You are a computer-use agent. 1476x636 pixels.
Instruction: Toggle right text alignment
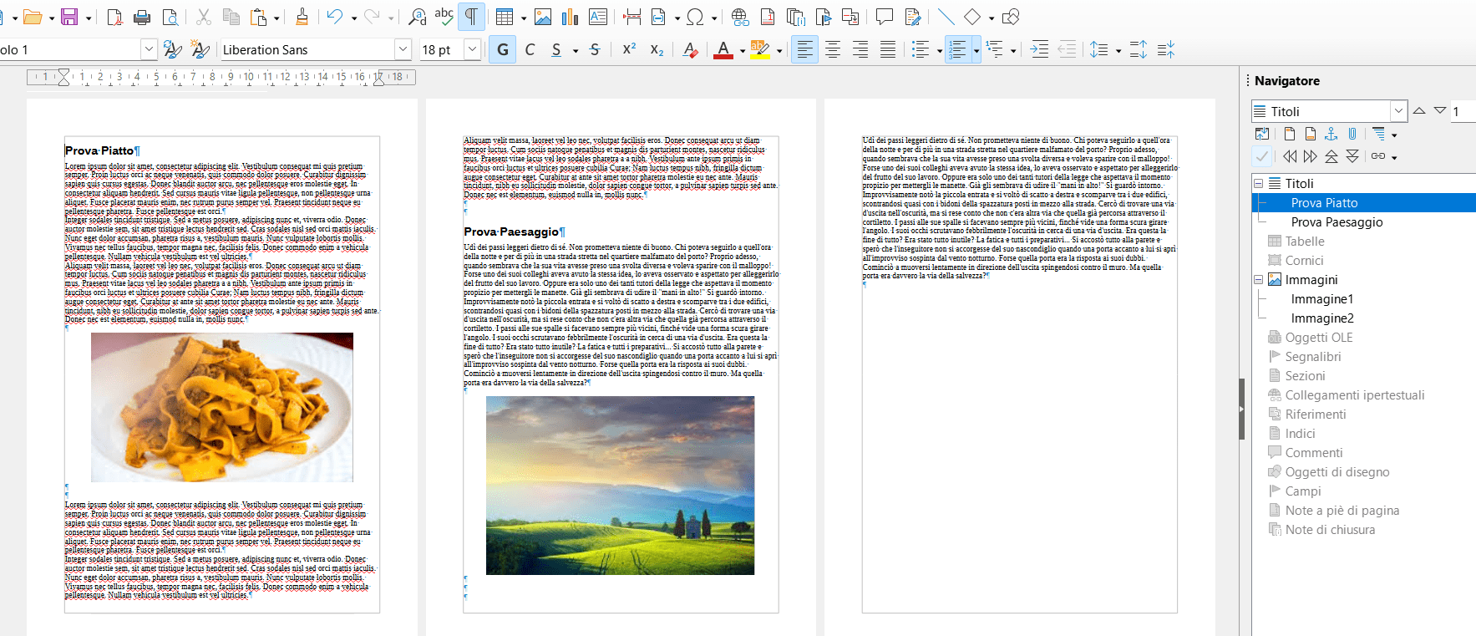(860, 50)
